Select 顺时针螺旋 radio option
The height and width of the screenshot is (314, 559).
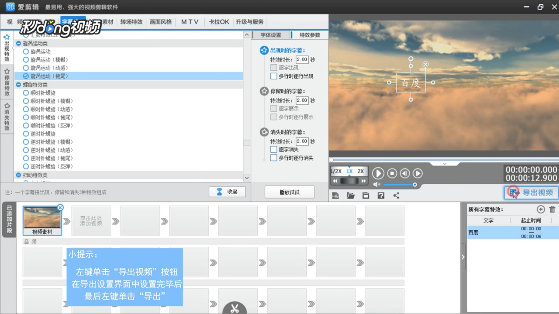point(26,93)
